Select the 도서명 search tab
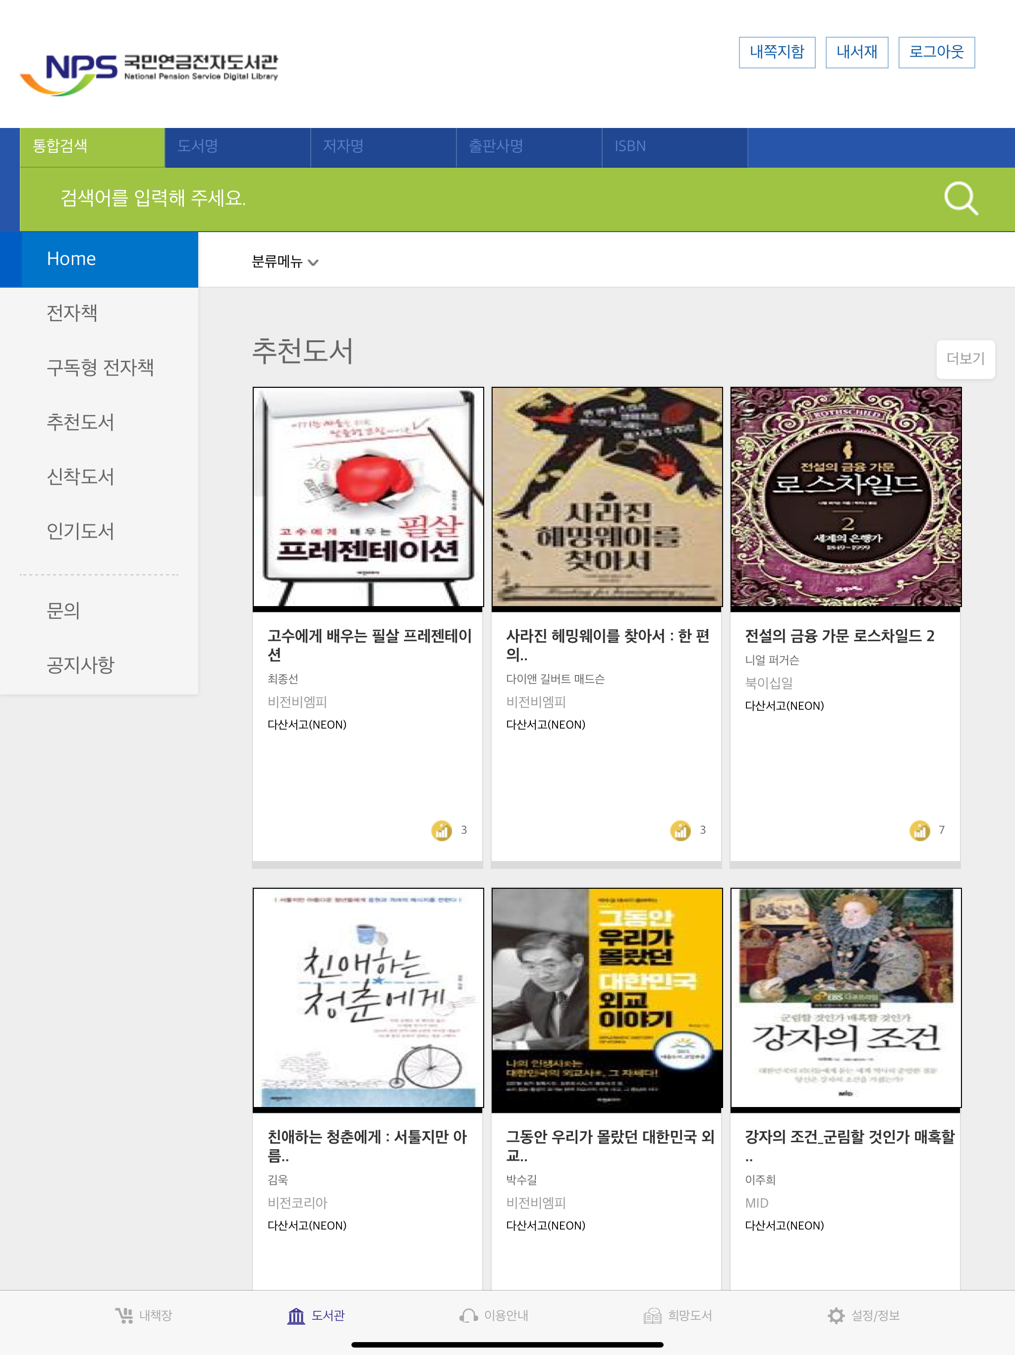 click(237, 147)
